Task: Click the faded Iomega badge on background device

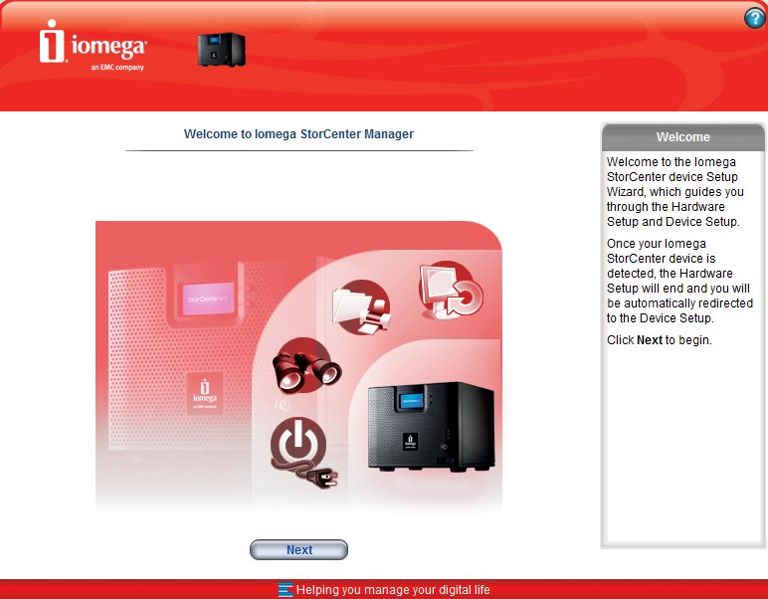Action: point(205,393)
